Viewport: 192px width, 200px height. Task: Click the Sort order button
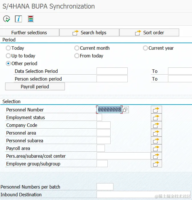[x=149, y=33]
